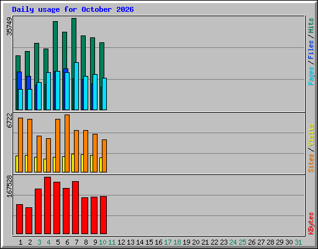Click green day 10 on the x-axis
The height and width of the screenshot is (249, 318).
102,242
